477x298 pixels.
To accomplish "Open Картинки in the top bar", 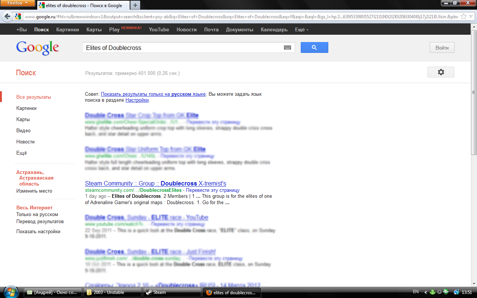I will 67,29.
